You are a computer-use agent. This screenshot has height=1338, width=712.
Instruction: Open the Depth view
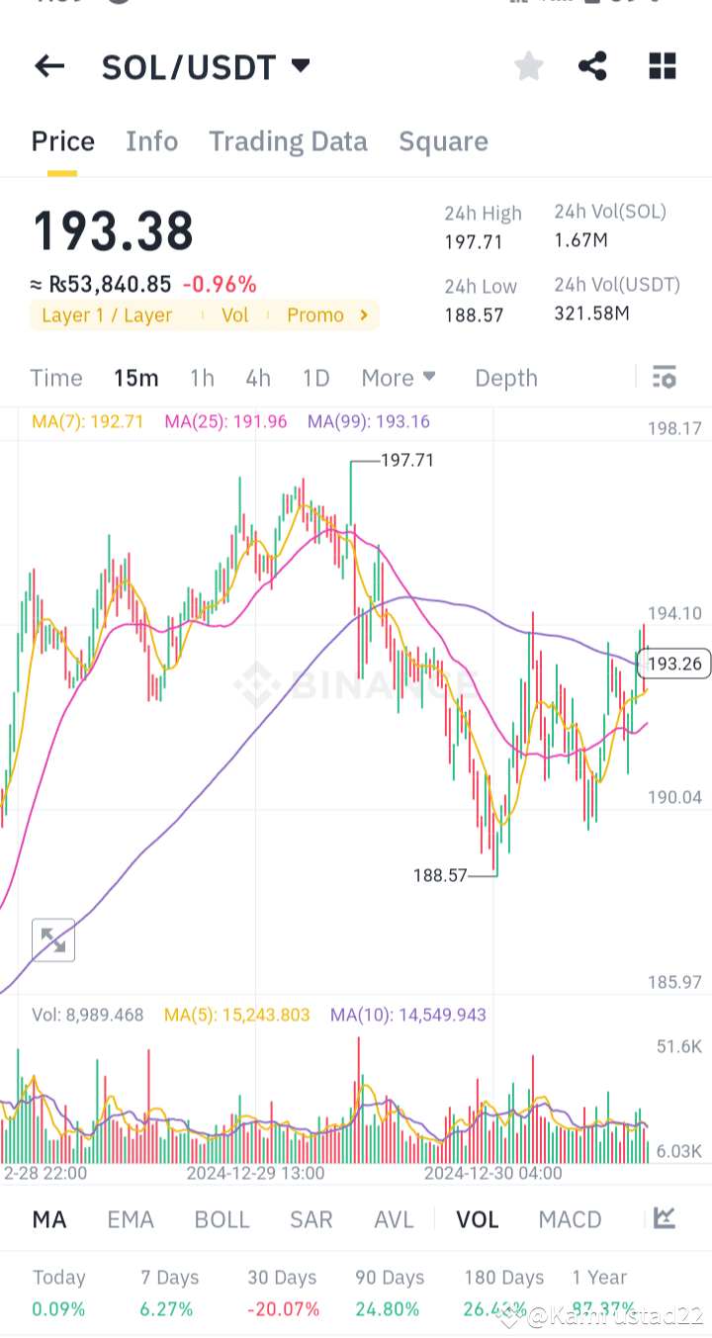pyautogui.click(x=505, y=377)
